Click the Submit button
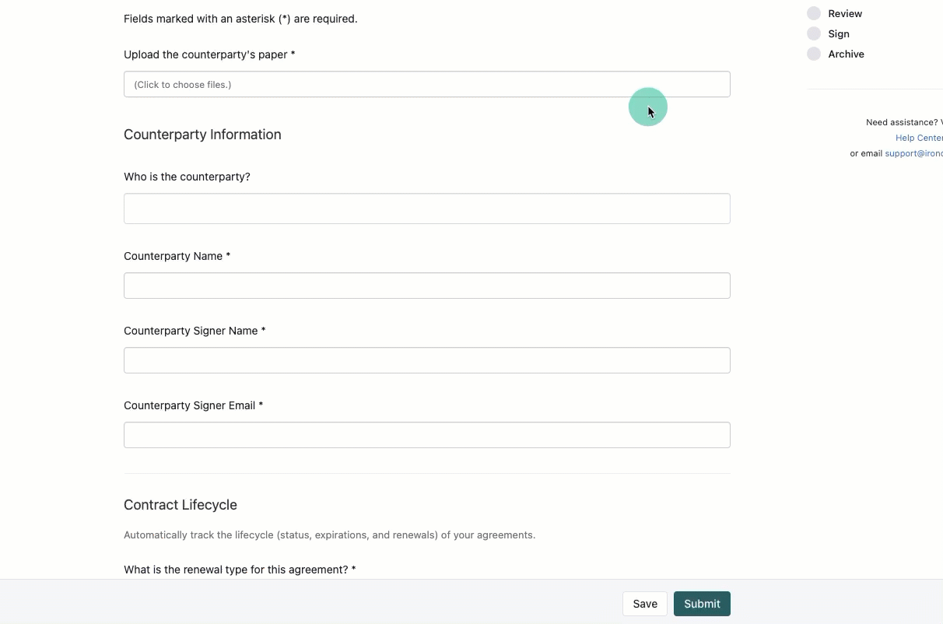 tap(701, 604)
